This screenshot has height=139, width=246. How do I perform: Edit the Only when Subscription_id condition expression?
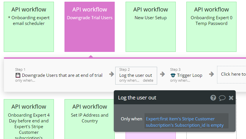(x=186, y=122)
